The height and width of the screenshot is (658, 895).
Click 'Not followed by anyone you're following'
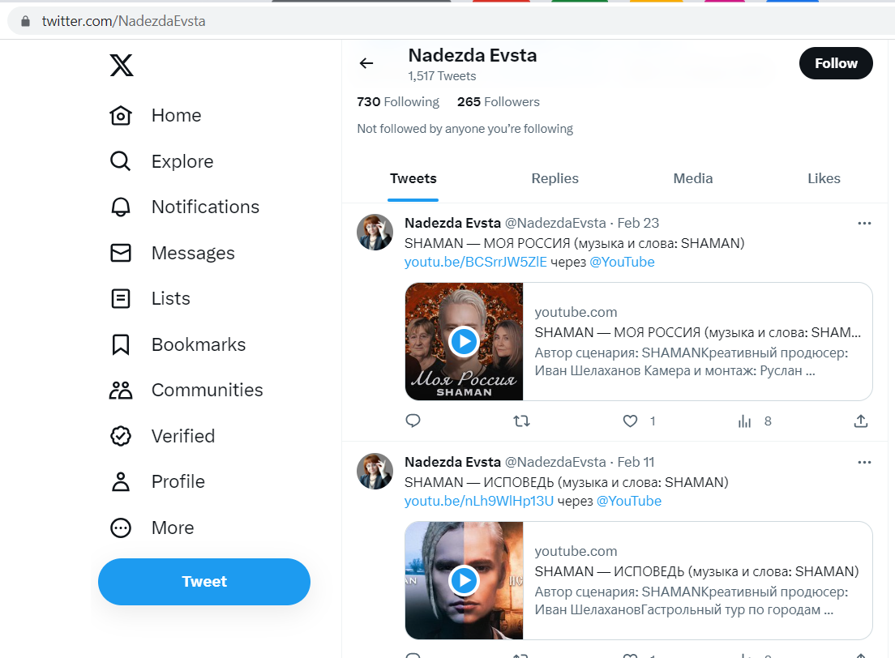click(465, 129)
